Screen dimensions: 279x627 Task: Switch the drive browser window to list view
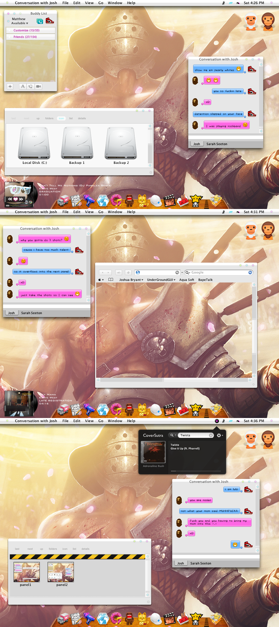[x=71, y=118]
